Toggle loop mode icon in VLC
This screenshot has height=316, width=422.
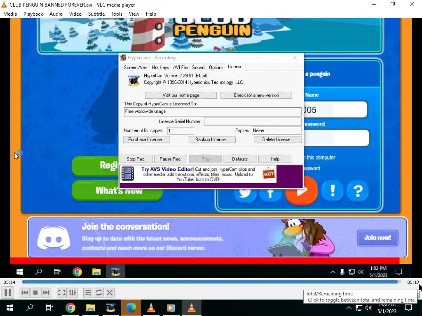tap(99, 293)
